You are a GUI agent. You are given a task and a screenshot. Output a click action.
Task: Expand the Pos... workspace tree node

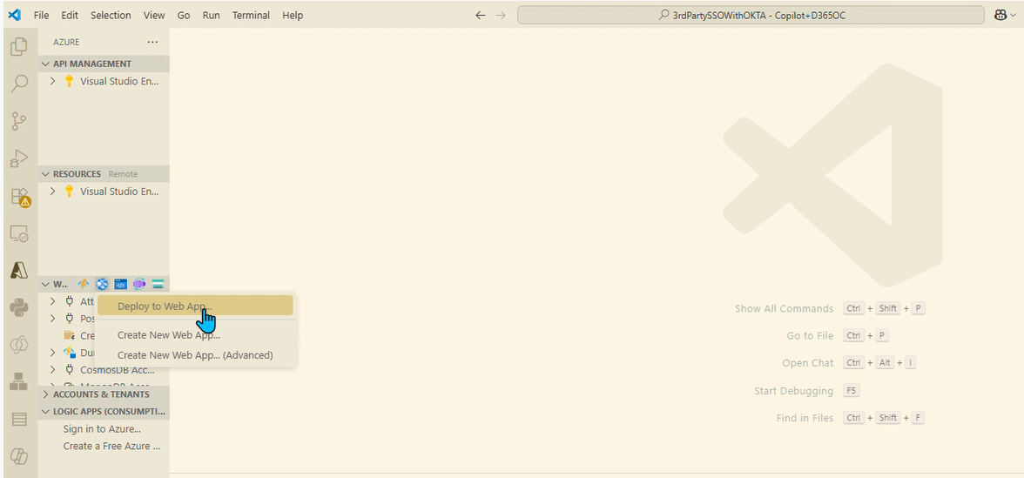pos(53,319)
